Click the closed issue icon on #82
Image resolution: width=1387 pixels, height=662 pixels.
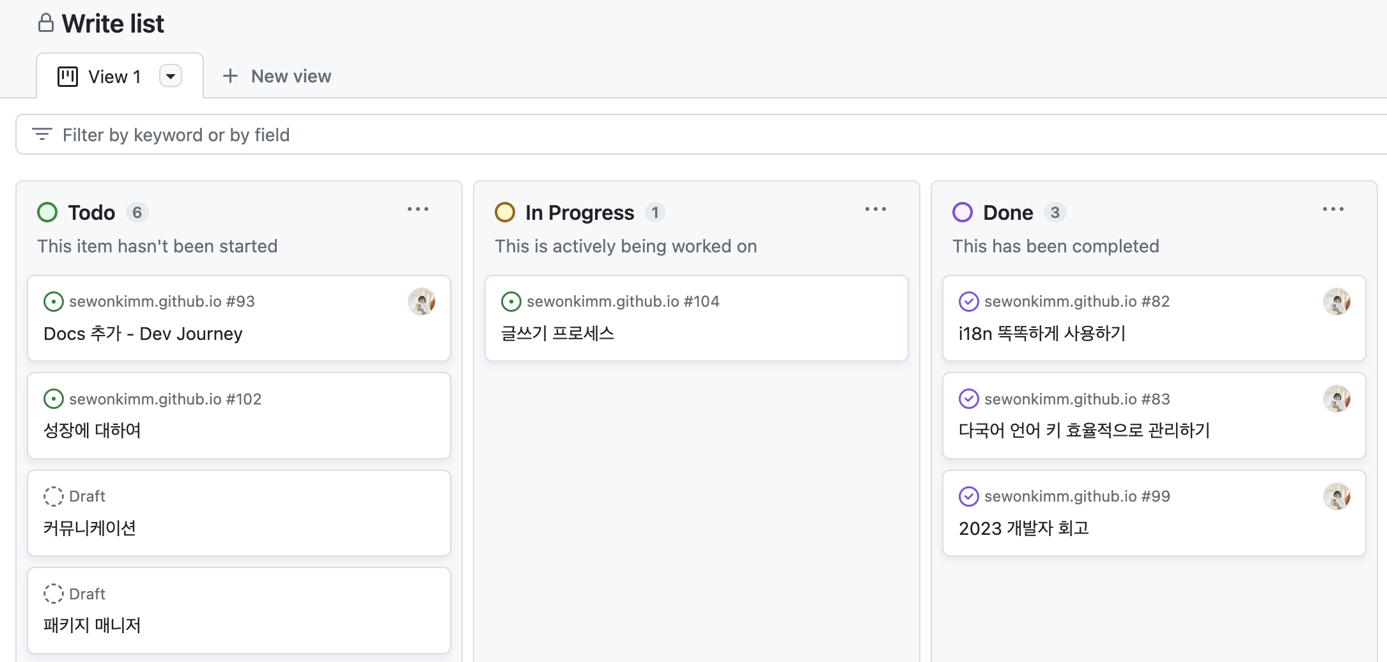tap(969, 301)
